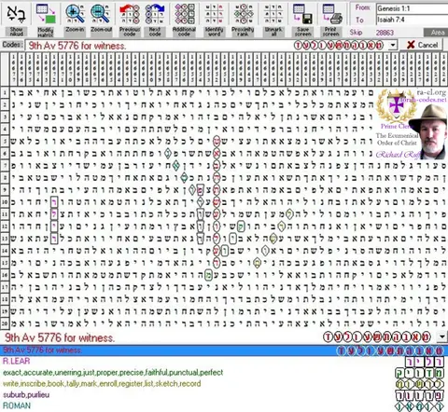This screenshot has width=448, height=412.
Task: Select the 'write,inscribe,book' code row
Action: tap(224, 383)
